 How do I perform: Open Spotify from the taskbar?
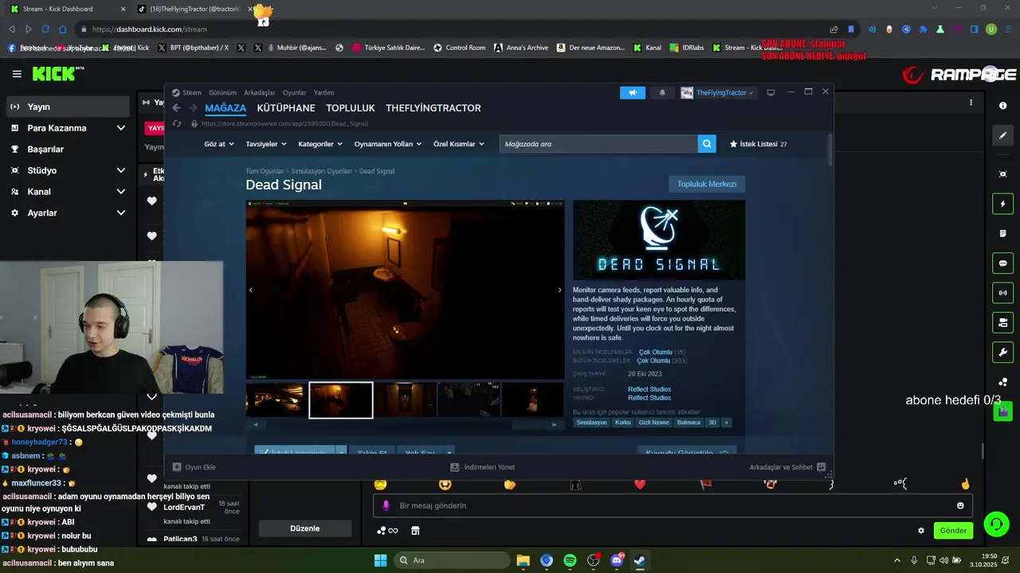[570, 560]
